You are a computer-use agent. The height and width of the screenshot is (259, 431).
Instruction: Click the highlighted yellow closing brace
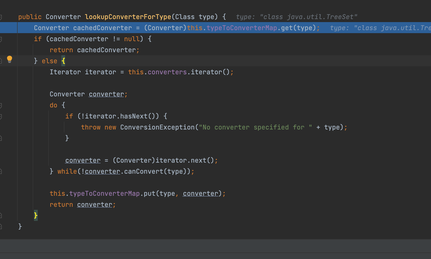(36, 215)
